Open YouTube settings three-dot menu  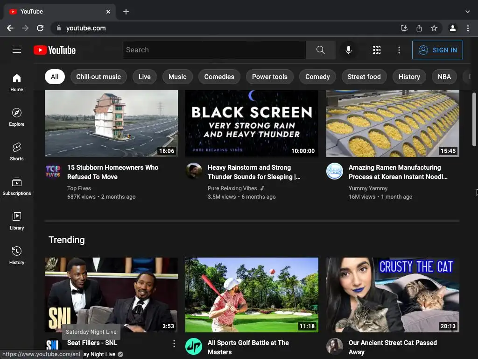(x=399, y=50)
